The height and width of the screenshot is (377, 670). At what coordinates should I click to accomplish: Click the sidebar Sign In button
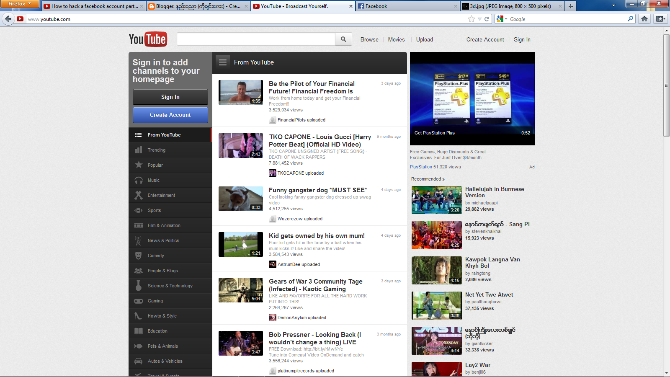point(170,97)
